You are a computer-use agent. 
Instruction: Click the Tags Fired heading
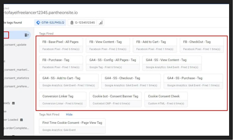pos(46,34)
